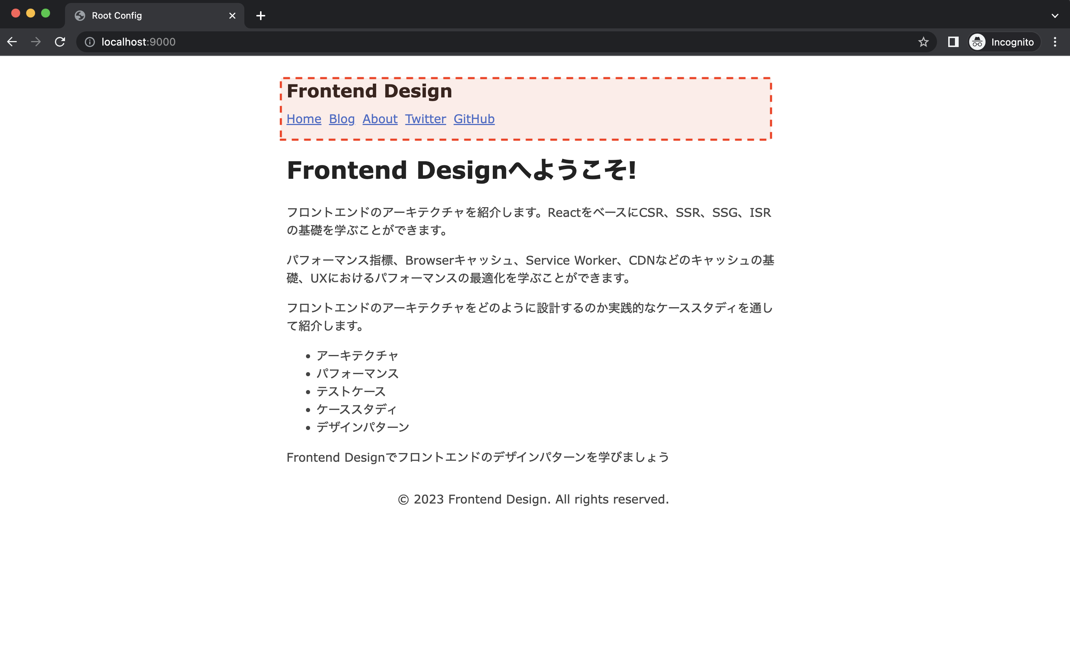1070x645 pixels.
Task: Go back using the browser back arrow
Action: [12, 42]
